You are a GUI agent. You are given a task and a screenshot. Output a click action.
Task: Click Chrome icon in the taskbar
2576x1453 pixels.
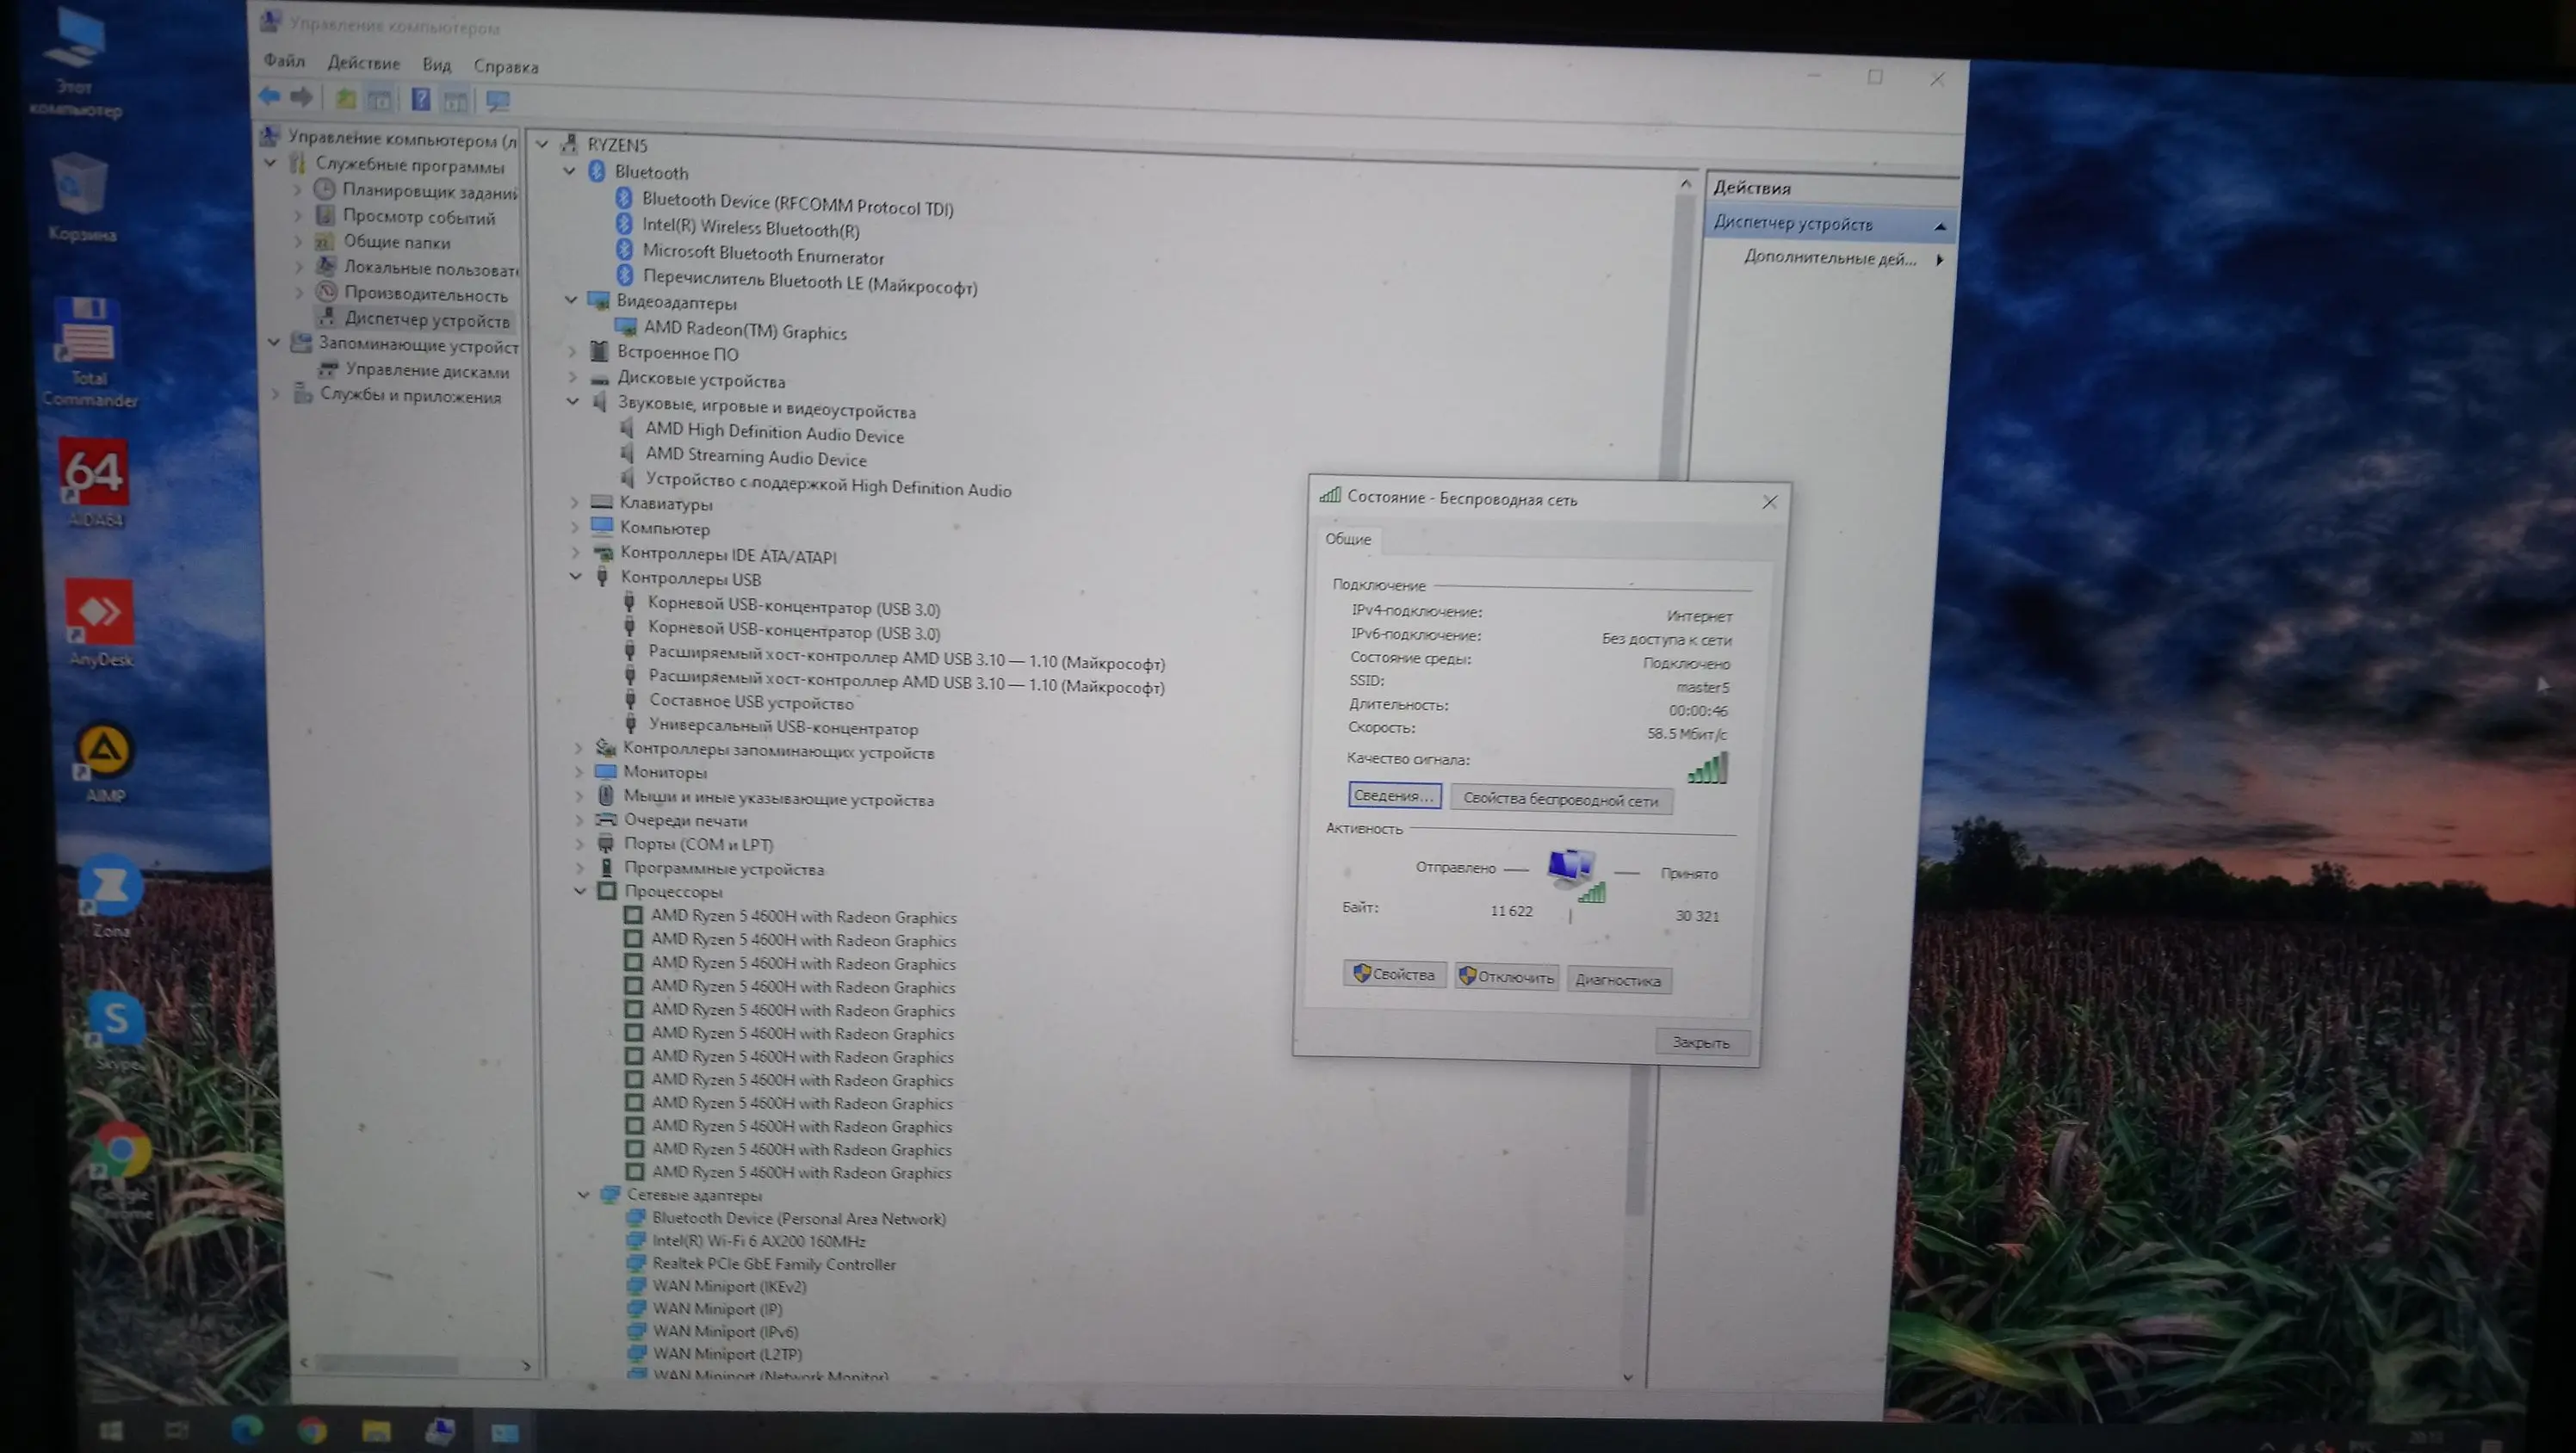(x=312, y=1430)
